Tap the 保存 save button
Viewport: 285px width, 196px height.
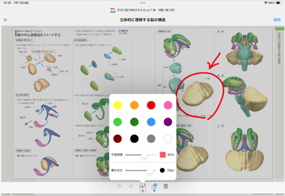(277, 20)
